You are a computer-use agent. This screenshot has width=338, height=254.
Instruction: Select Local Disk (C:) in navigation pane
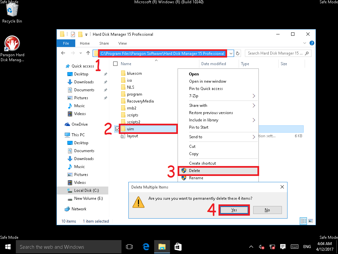pos(83,190)
